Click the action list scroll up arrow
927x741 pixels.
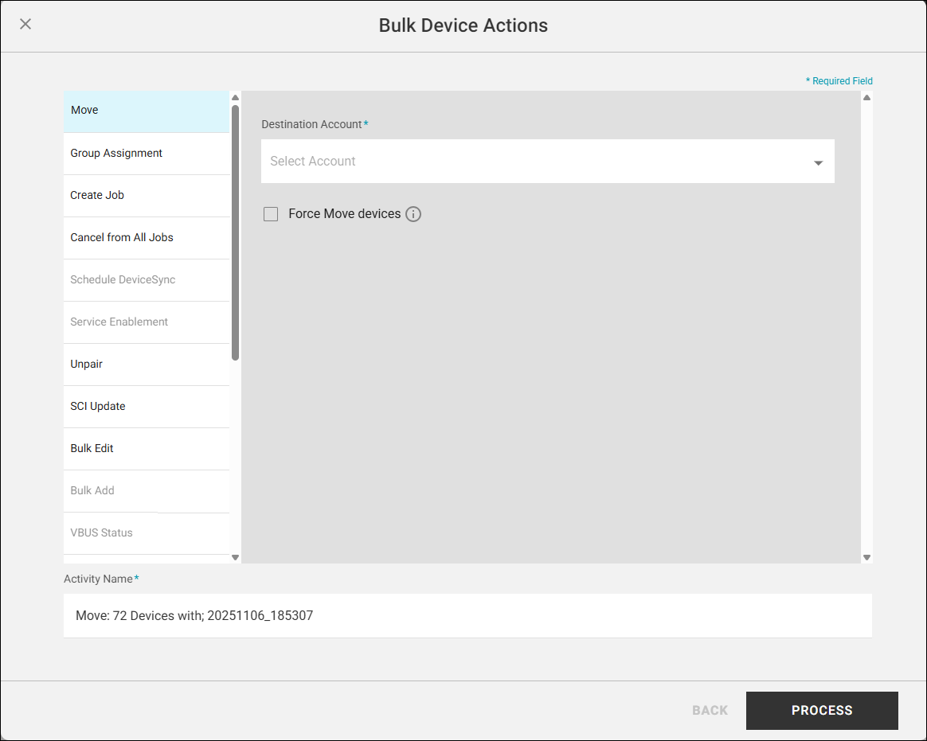(x=235, y=97)
